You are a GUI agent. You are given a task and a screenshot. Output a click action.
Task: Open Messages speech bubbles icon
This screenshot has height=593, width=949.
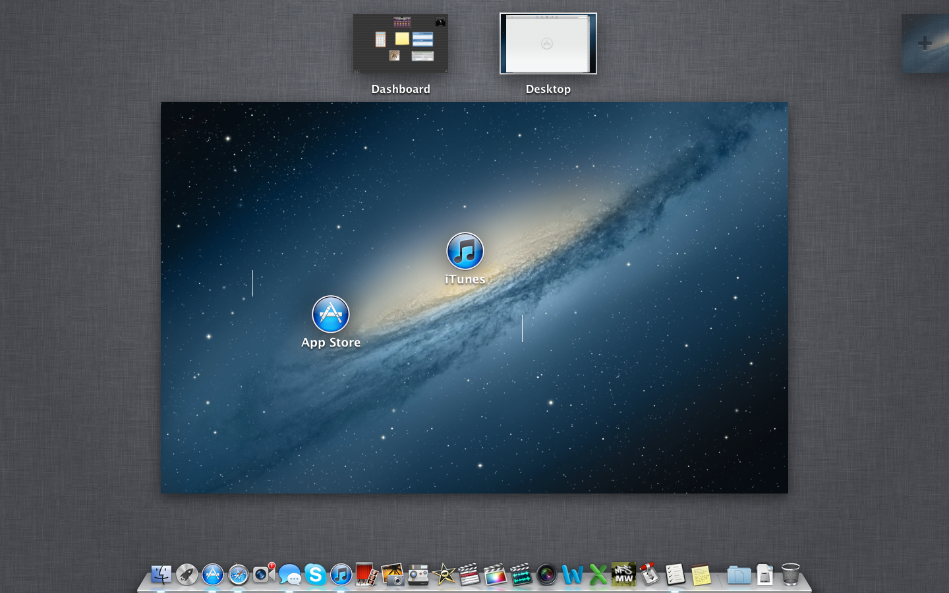coord(290,575)
